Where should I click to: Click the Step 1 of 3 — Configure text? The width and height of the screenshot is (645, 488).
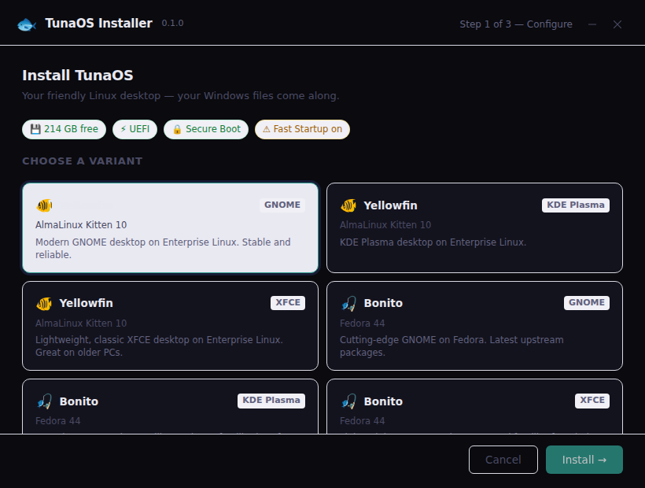click(x=516, y=24)
